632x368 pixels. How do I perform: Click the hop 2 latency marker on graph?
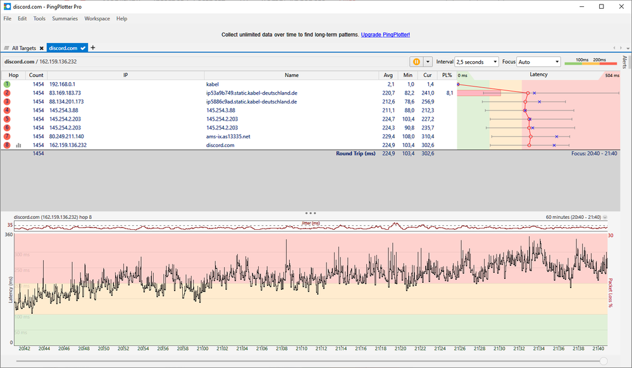point(528,93)
